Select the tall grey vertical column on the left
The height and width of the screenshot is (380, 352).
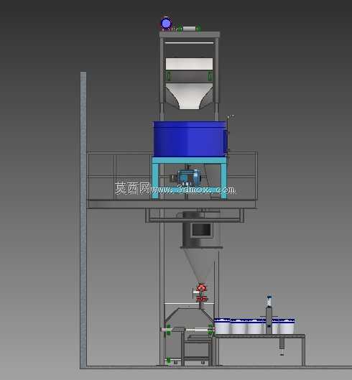pos(83,220)
